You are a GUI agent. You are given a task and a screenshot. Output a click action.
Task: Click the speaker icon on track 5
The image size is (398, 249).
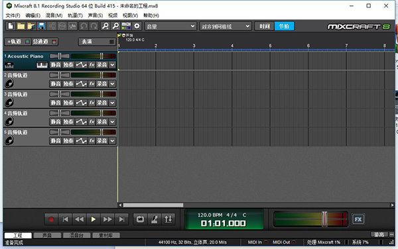click(9, 140)
